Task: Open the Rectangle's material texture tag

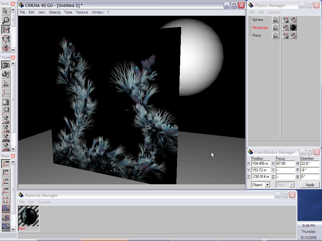Action: pyautogui.click(x=293, y=28)
